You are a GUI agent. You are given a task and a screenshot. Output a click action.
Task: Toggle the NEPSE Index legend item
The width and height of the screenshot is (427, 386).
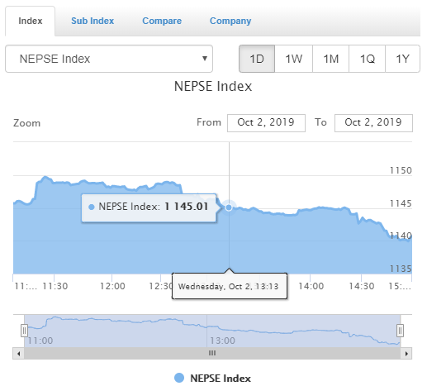pos(213,378)
